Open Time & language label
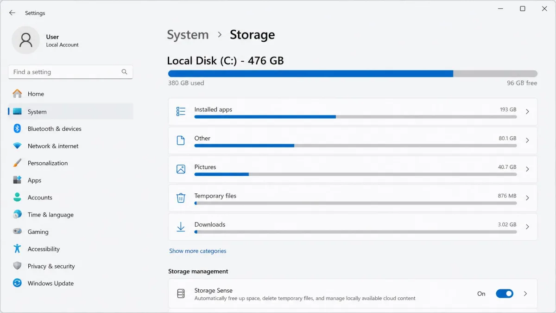The height and width of the screenshot is (313, 556). tap(51, 215)
